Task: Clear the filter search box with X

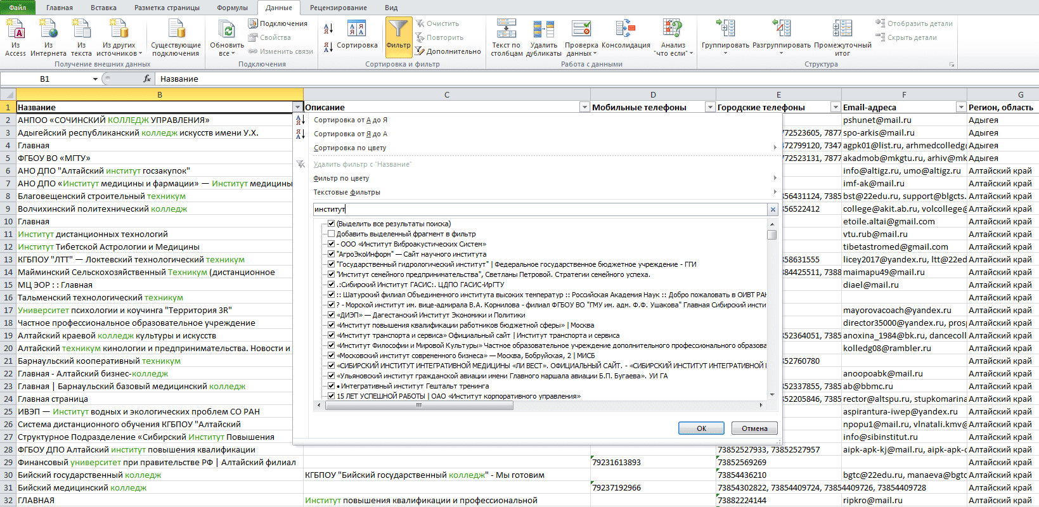Action: [x=773, y=209]
